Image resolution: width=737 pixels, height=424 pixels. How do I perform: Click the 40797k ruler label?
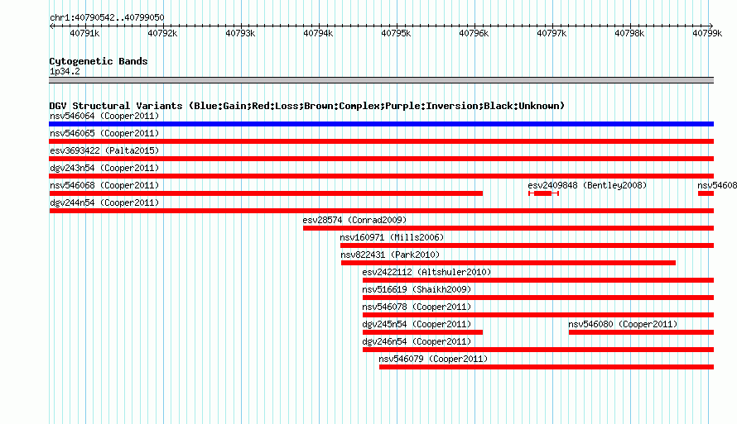point(552,33)
